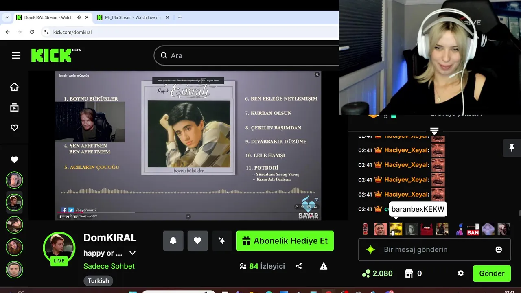Image resolution: width=521 pixels, height=293 pixels.
Task: Open site information icon in address bar
Action: (x=46, y=32)
